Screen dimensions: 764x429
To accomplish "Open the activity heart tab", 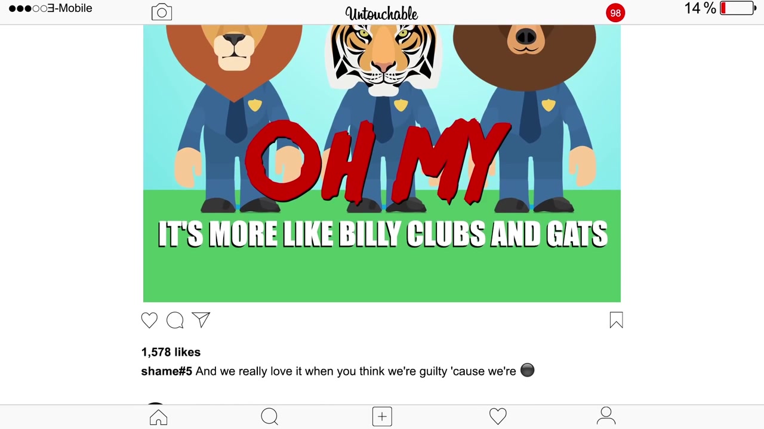I will [498, 416].
